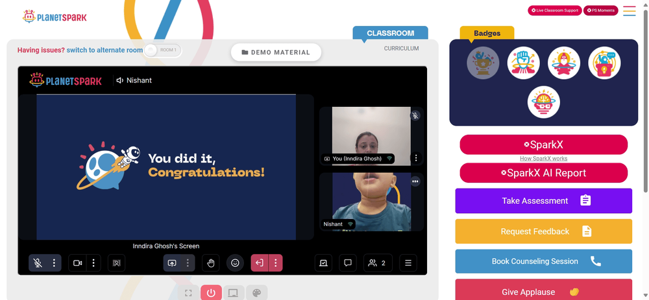Open the color palette theme icon
649x300 pixels.
tap(256, 293)
